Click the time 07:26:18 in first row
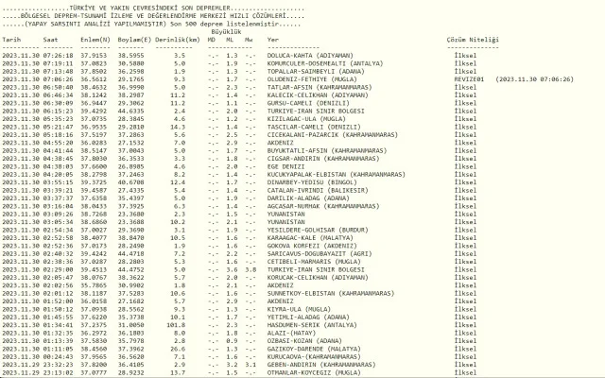605x378 pixels. (x=58, y=56)
